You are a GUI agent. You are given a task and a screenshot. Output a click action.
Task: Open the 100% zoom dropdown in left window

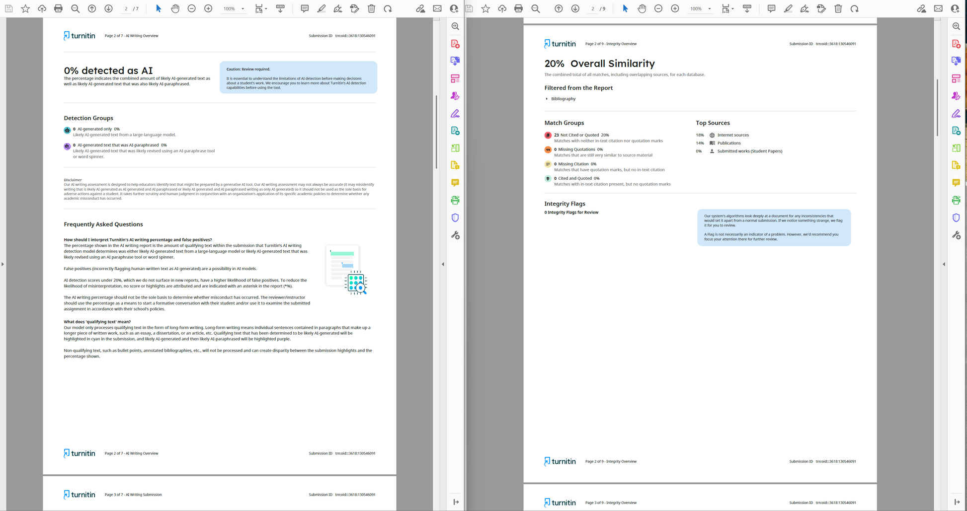pos(242,9)
